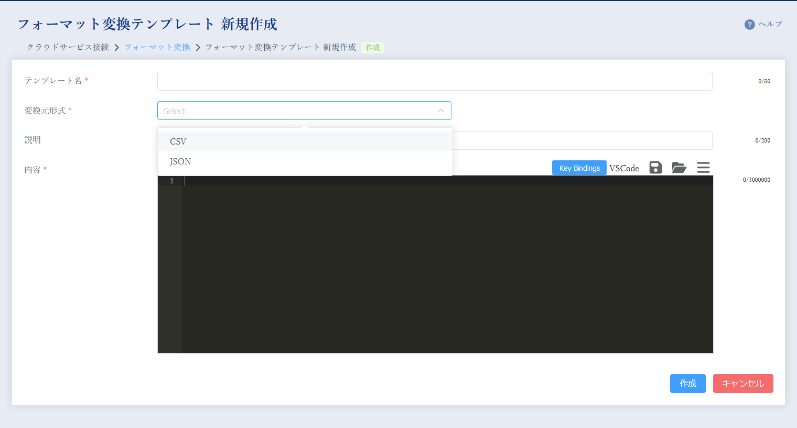This screenshot has width=797, height=428.
Task: Open a file using the folder icon
Action: 679,167
